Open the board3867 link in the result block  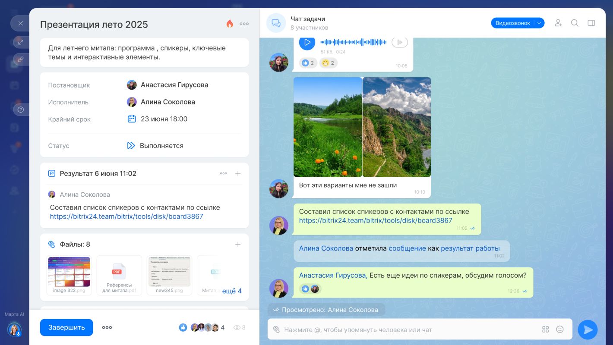pos(126,216)
